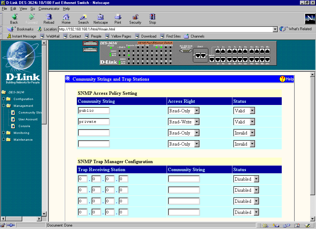Select User Account in the sidebar
Image resolution: width=316 pixels, height=229 pixels.
click(x=28, y=119)
